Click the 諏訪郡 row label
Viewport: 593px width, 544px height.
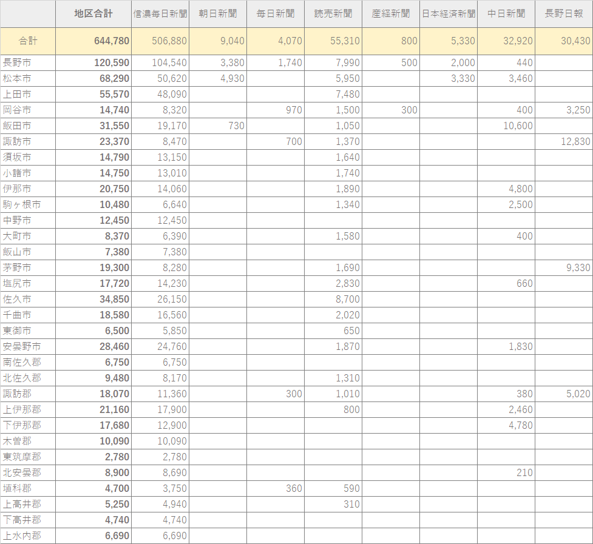pyautogui.click(x=28, y=394)
